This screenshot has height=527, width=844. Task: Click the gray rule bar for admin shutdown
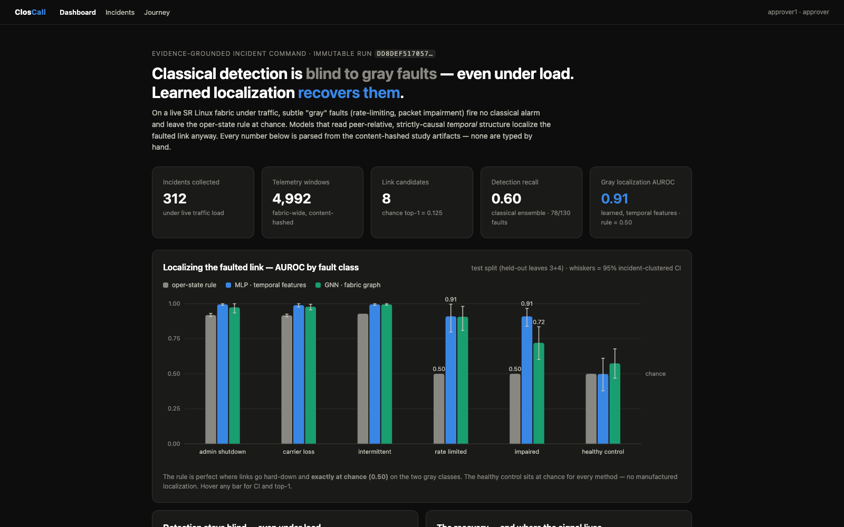pyautogui.click(x=210, y=379)
